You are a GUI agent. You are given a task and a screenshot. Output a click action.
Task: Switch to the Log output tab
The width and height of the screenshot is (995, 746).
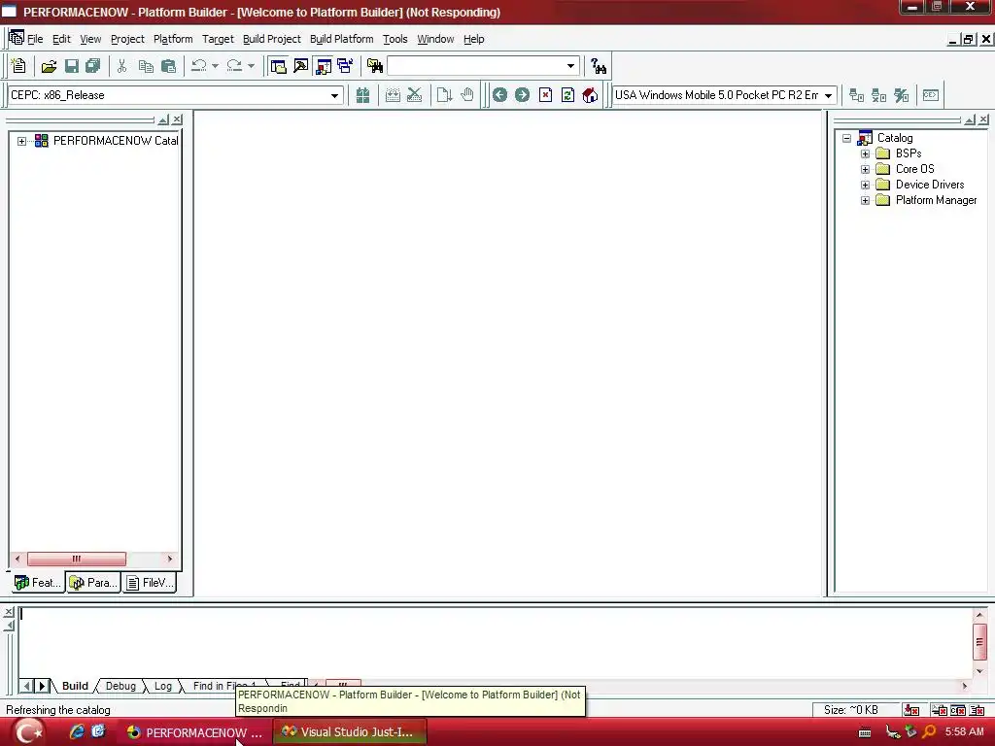pos(163,686)
